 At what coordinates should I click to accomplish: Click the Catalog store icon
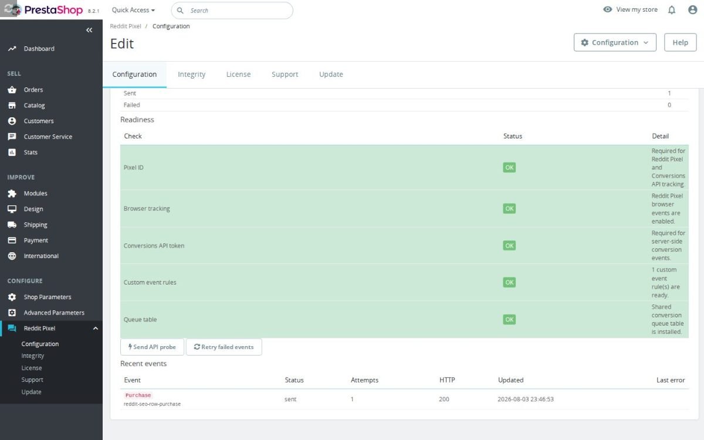12,106
